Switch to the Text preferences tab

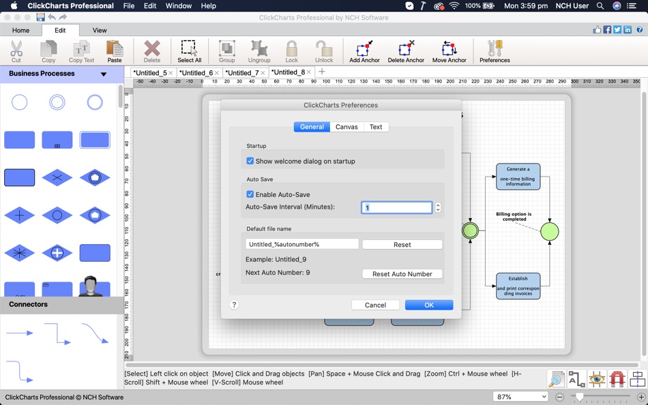click(376, 127)
